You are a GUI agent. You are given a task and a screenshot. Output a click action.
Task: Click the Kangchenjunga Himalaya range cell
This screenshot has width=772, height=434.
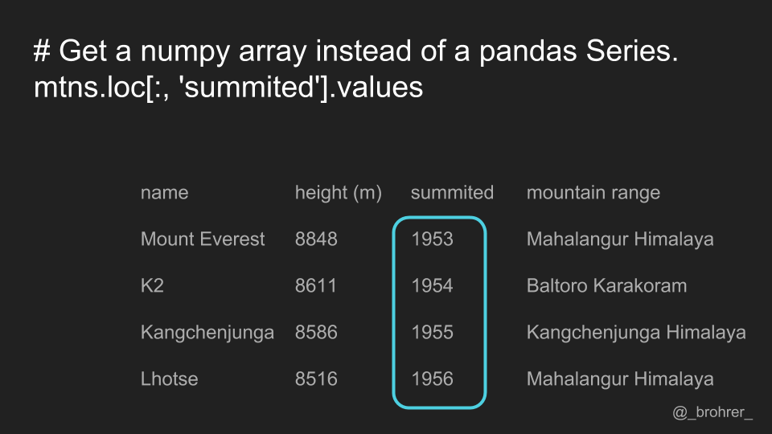636,333
